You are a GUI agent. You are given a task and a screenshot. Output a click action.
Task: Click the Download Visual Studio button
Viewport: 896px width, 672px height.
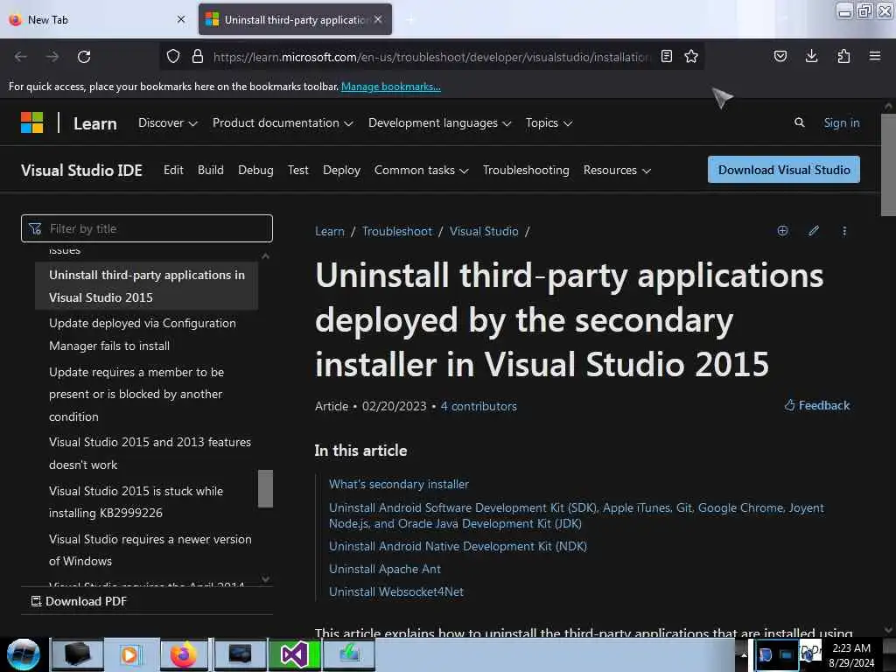[783, 170]
